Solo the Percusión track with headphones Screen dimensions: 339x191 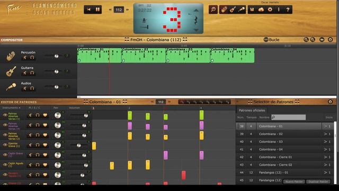[x=32, y=57]
